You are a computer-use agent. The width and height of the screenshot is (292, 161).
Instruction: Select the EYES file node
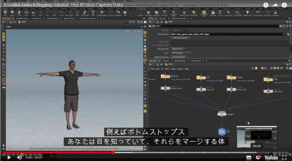point(268,79)
